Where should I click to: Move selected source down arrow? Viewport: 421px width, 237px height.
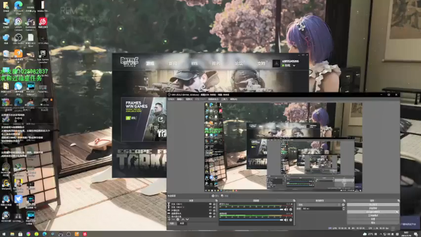[x=187, y=219]
